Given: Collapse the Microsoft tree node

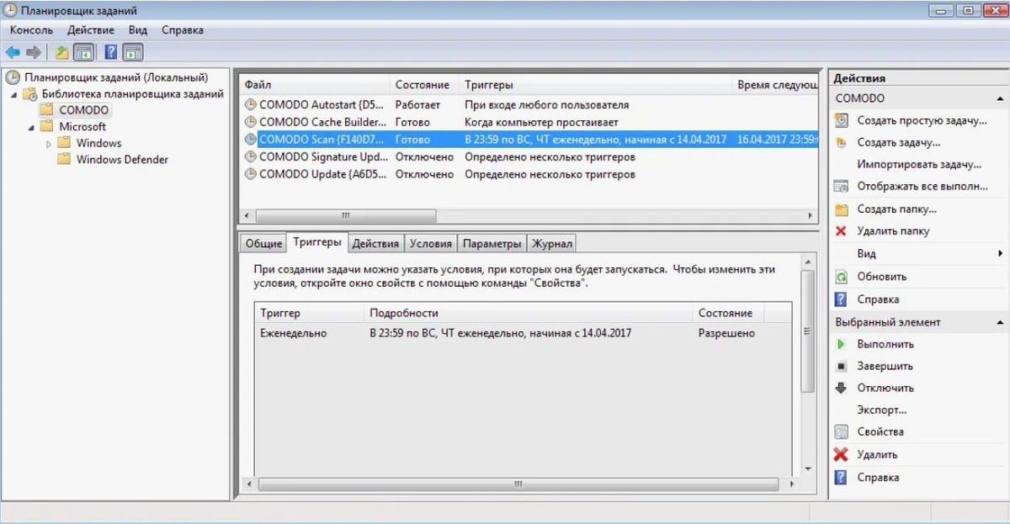Looking at the screenshot, I should click(x=31, y=127).
